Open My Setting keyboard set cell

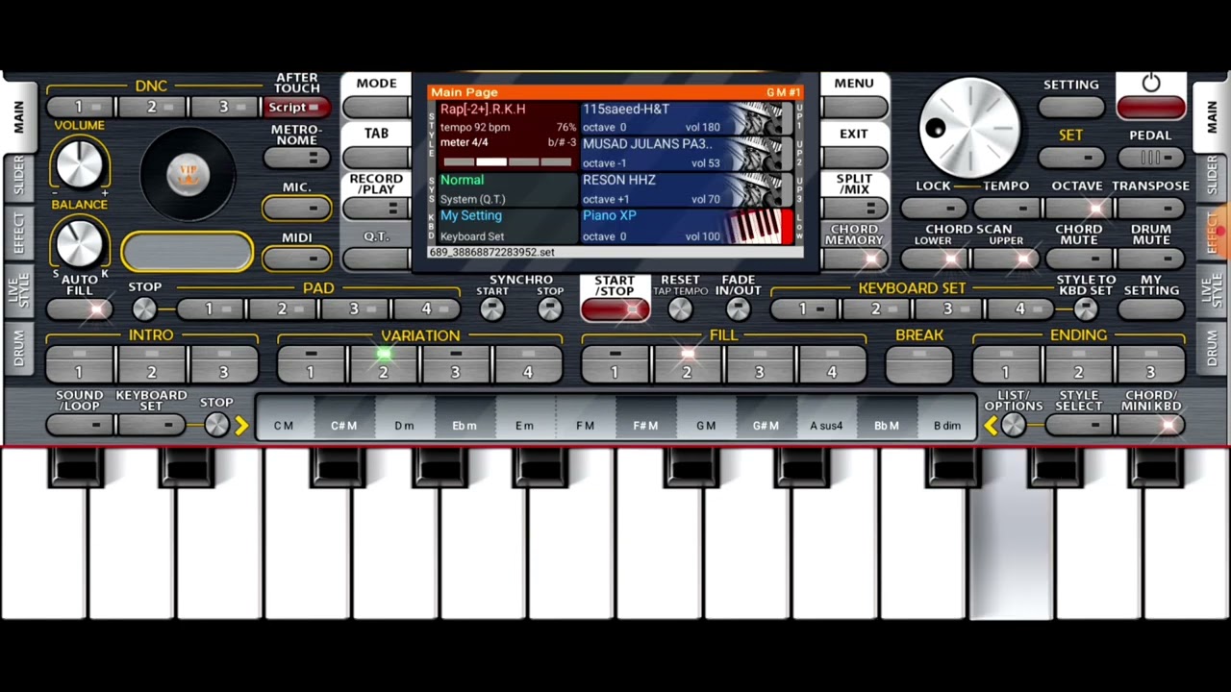point(508,226)
